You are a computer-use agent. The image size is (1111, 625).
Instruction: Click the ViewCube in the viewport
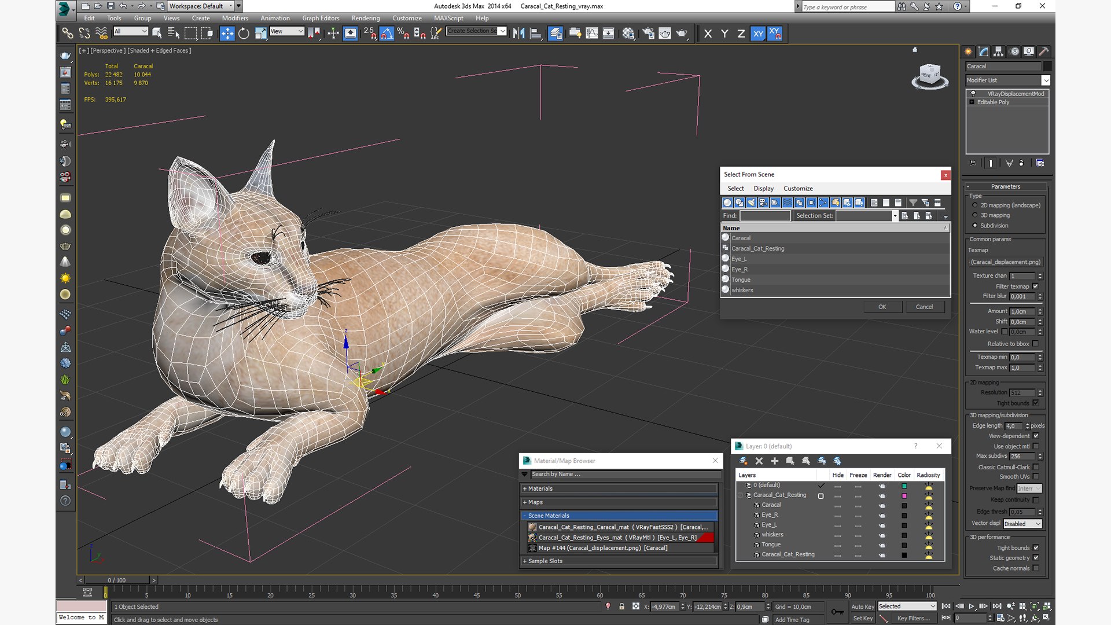tap(930, 76)
